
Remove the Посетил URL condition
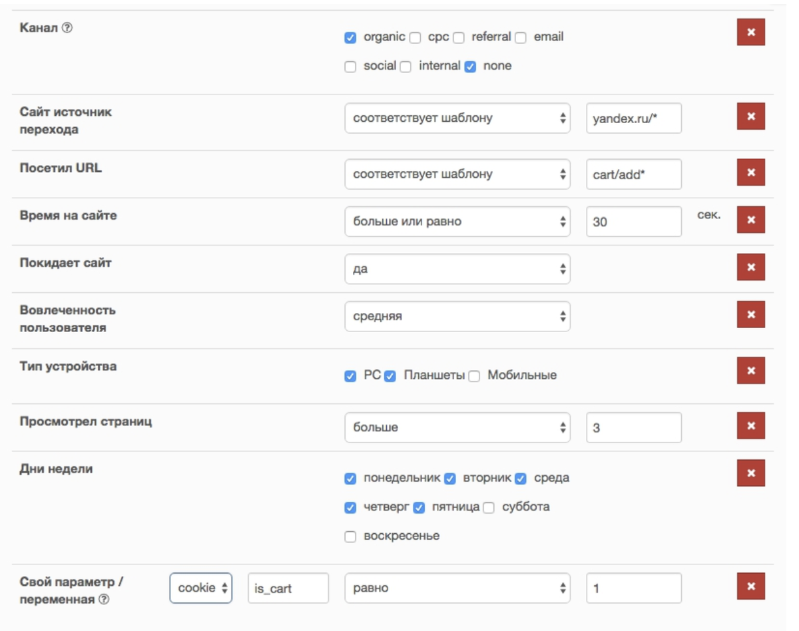pos(750,172)
